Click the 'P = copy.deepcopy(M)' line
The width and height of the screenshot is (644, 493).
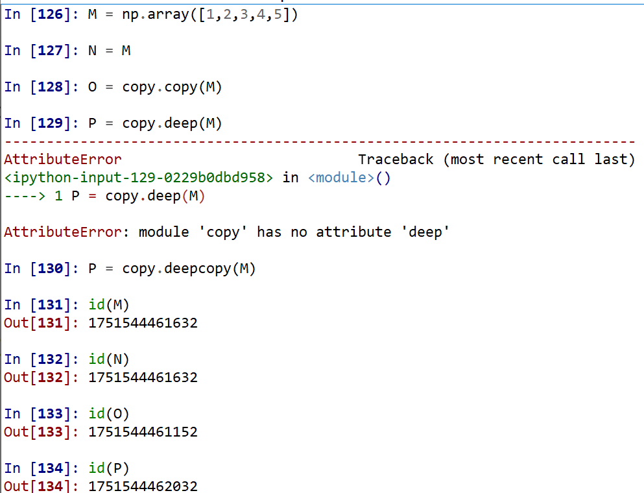point(172,269)
